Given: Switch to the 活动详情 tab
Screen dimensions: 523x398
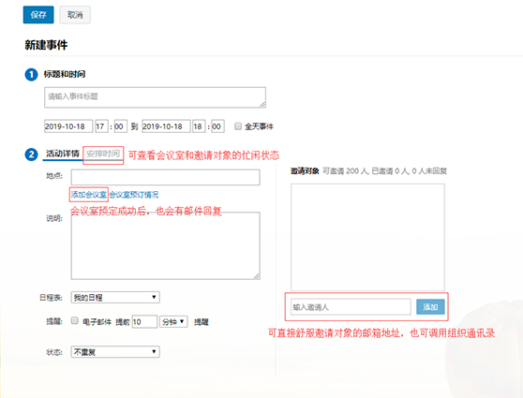Looking at the screenshot, I should click(63, 154).
